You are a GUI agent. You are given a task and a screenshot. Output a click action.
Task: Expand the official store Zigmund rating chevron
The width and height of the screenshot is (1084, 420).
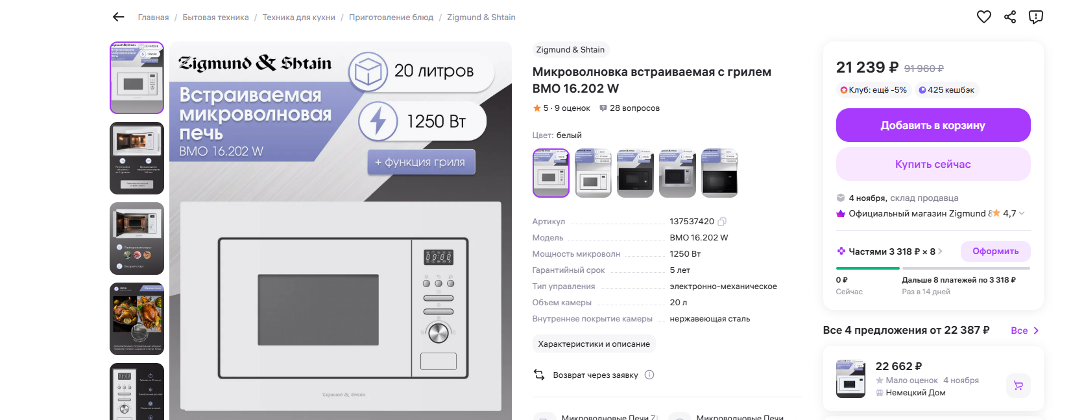click(x=1022, y=213)
